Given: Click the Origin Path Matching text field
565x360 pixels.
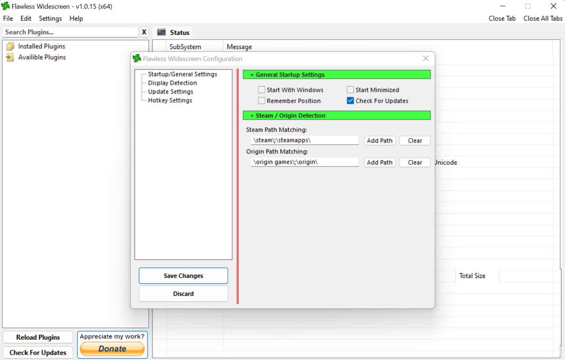Looking at the screenshot, I should [304, 162].
